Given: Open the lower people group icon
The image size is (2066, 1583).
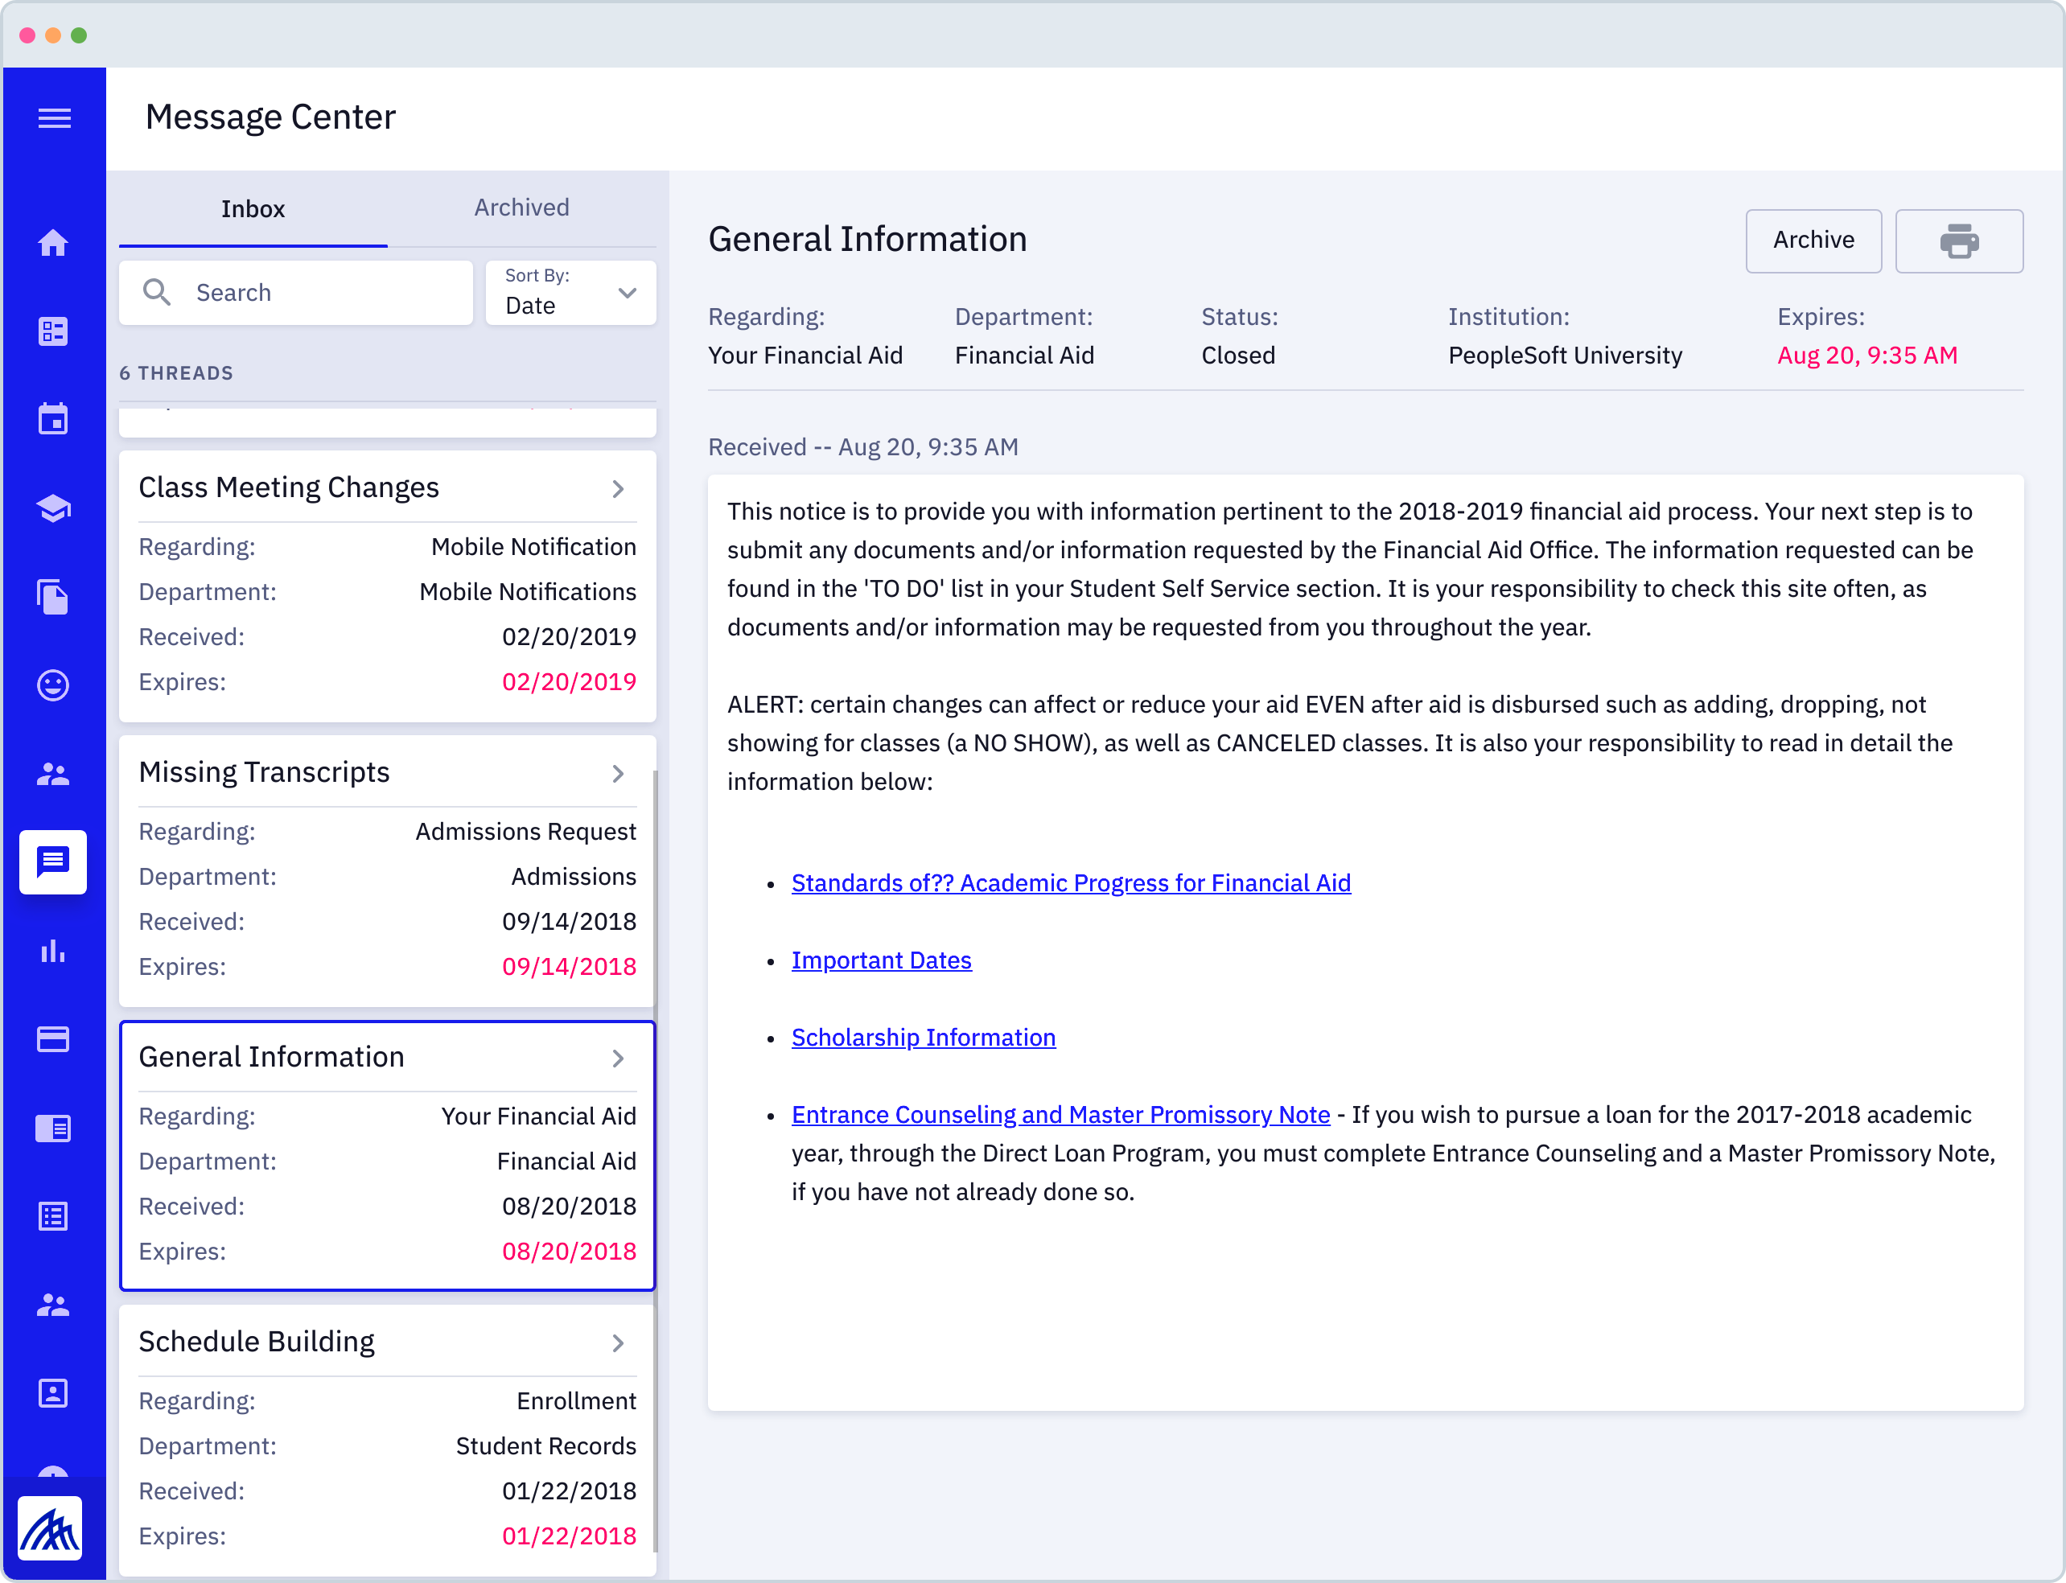Looking at the screenshot, I should click(x=53, y=1305).
